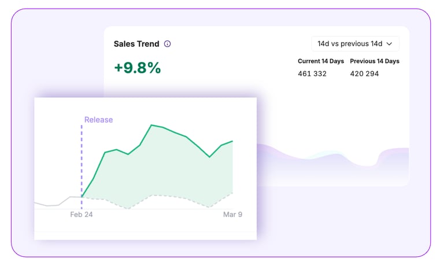Click the chevron arrow in the period selector
The image size is (444, 269).
(389, 43)
